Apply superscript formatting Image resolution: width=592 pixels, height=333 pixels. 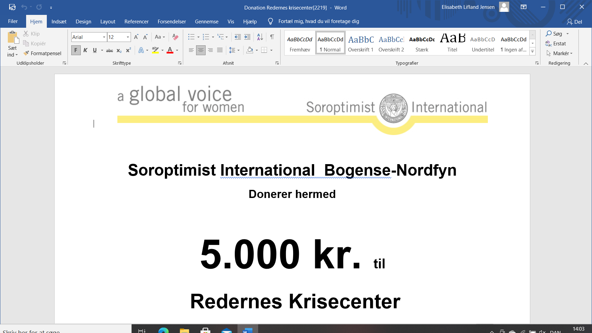click(x=128, y=50)
